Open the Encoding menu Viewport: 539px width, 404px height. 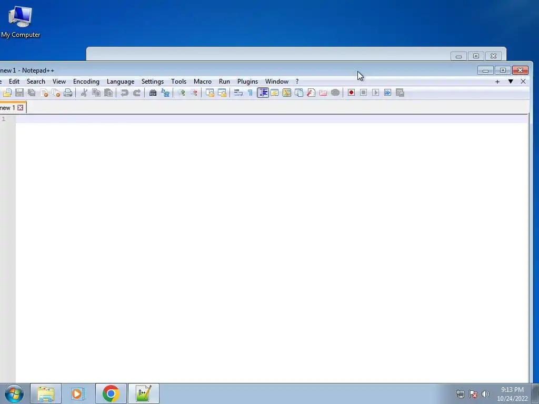86,82
